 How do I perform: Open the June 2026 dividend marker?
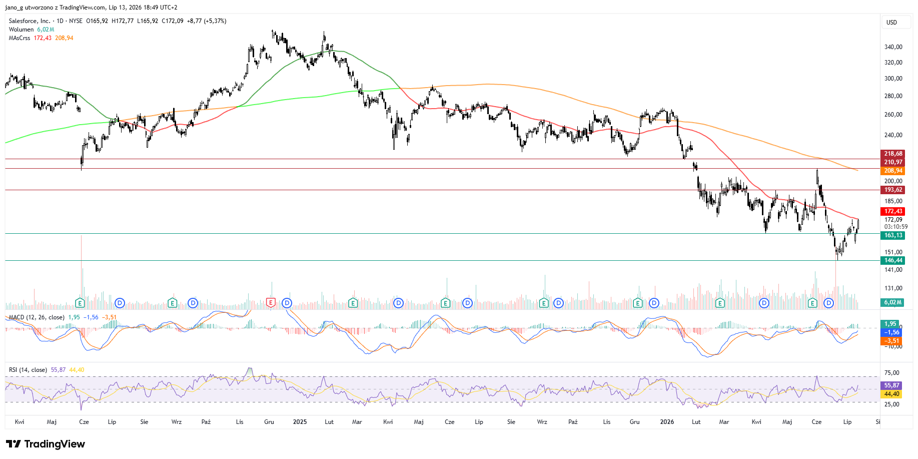click(x=828, y=303)
